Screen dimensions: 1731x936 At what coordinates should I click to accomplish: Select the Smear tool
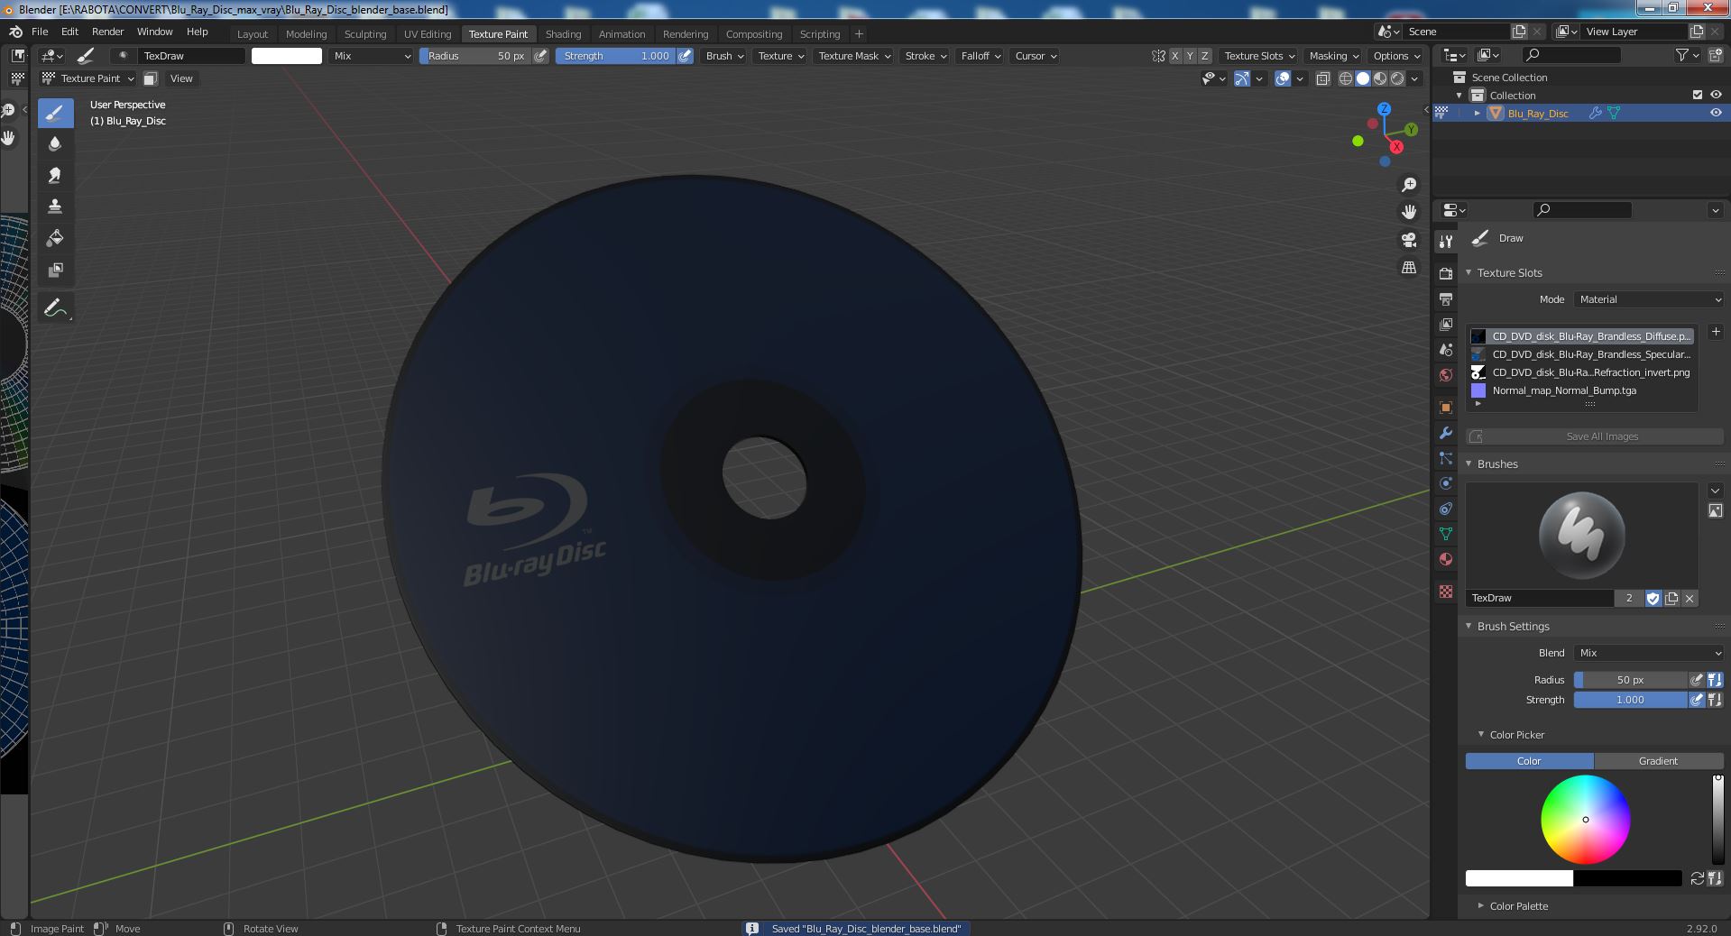pos(55,176)
